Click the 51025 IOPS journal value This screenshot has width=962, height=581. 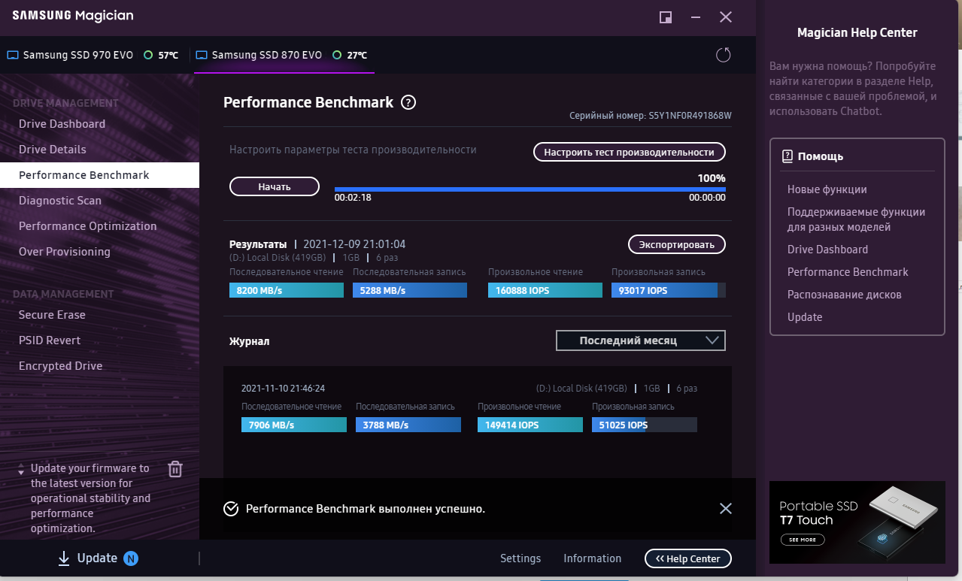(645, 425)
